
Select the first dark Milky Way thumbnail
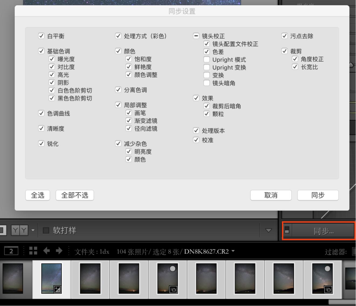tap(13, 279)
